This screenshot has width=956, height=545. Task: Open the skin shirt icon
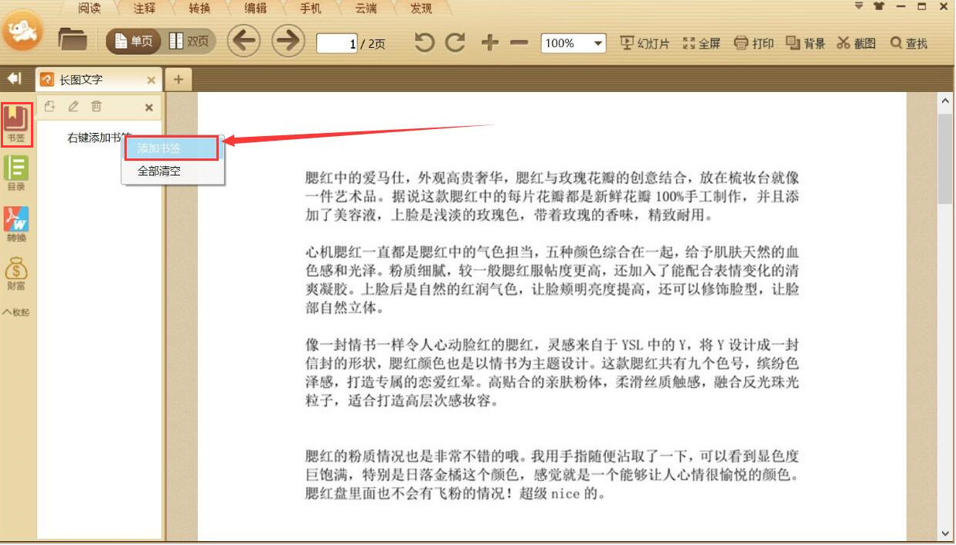[x=879, y=6]
